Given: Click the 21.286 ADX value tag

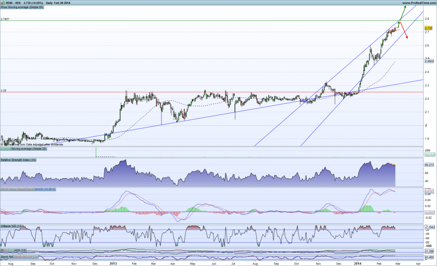Looking at the screenshot, I should click(429, 251).
